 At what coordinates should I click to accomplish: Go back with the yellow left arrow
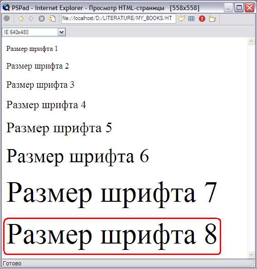pos(21,18)
